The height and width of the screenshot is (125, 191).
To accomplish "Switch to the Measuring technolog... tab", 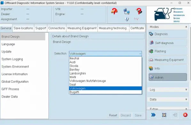I will click(113, 28).
